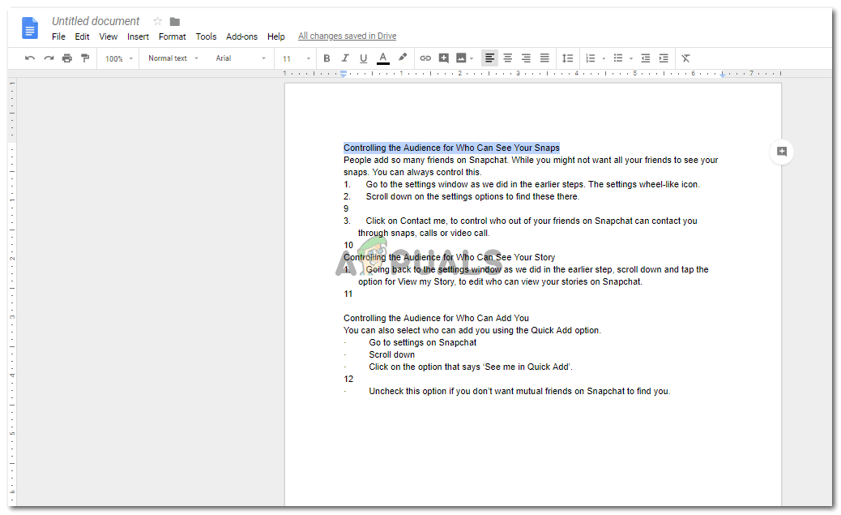Star the Untitled document
The height and width of the screenshot is (515, 841).
157,21
